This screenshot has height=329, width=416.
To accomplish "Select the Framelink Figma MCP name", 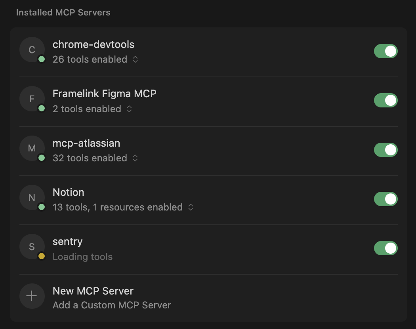I will tap(105, 94).
